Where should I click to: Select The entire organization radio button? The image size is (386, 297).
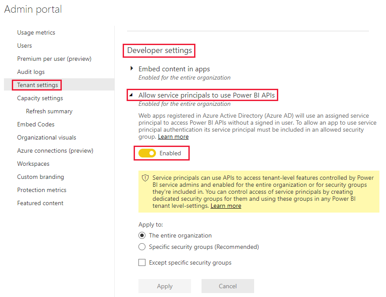tap(142, 235)
